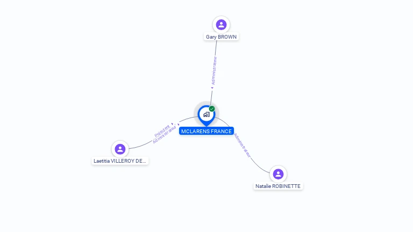The height and width of the screenshot is (232, 413).
Task: Click the green verified checkmark badge
Action: coord(212,108)
